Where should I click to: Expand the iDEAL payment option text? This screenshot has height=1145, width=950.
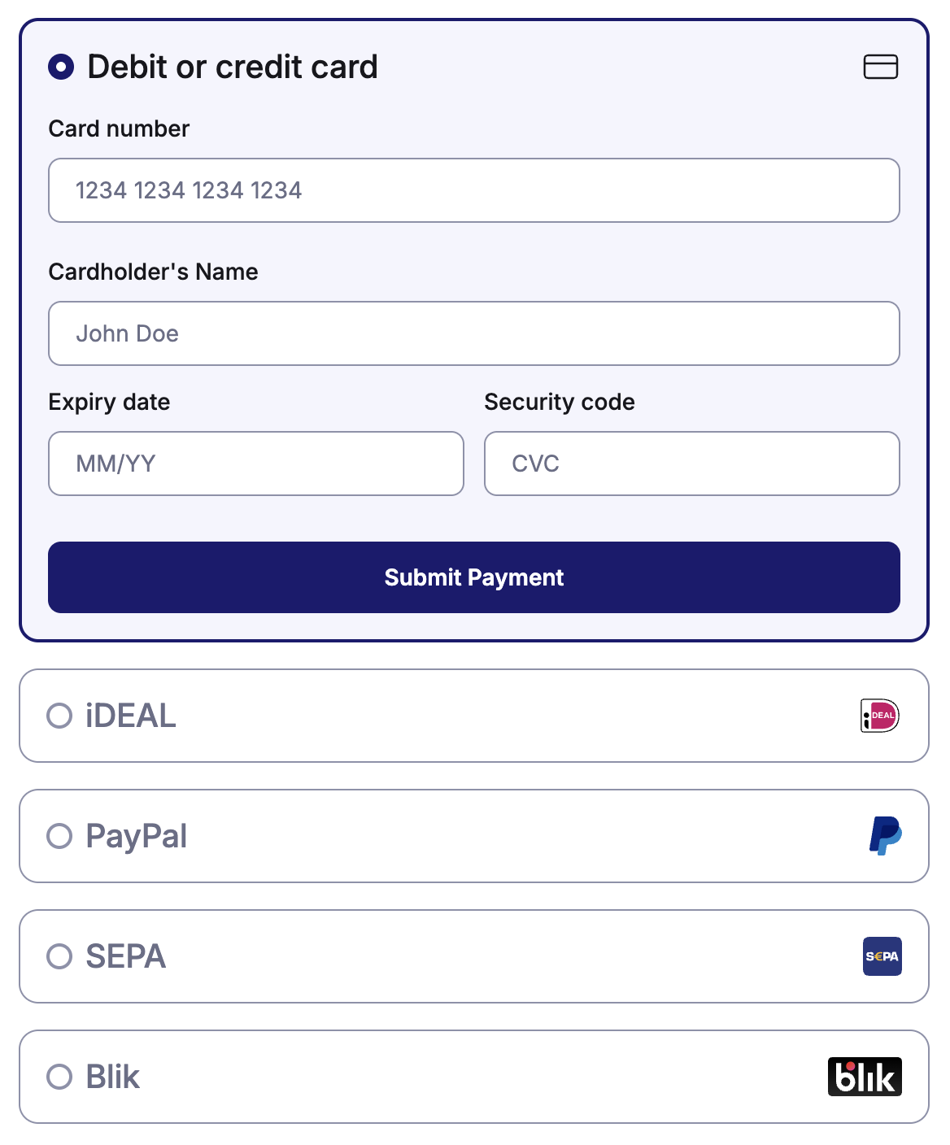click(131, 716)
